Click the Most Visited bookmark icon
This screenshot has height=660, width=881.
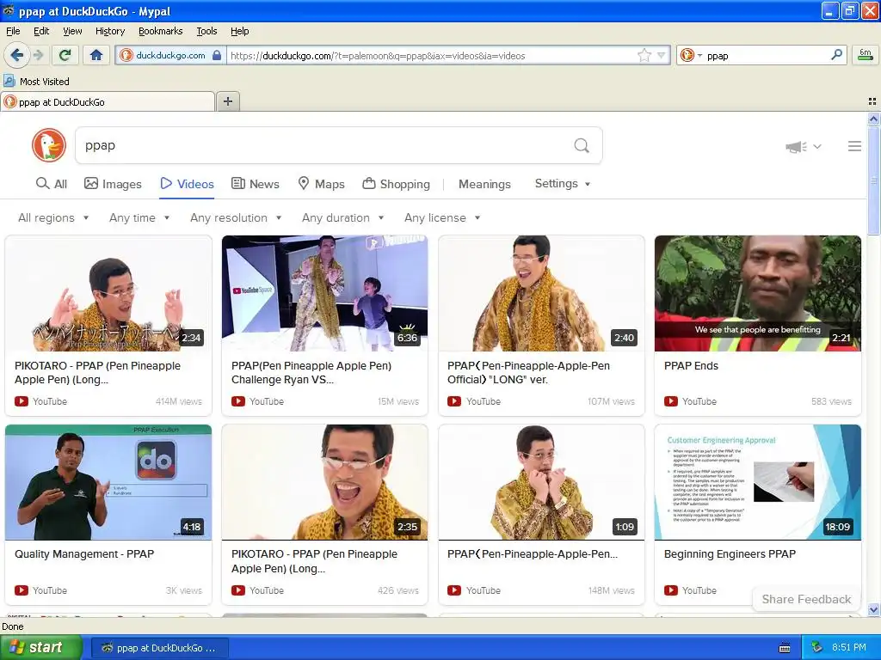pos(9,82)
